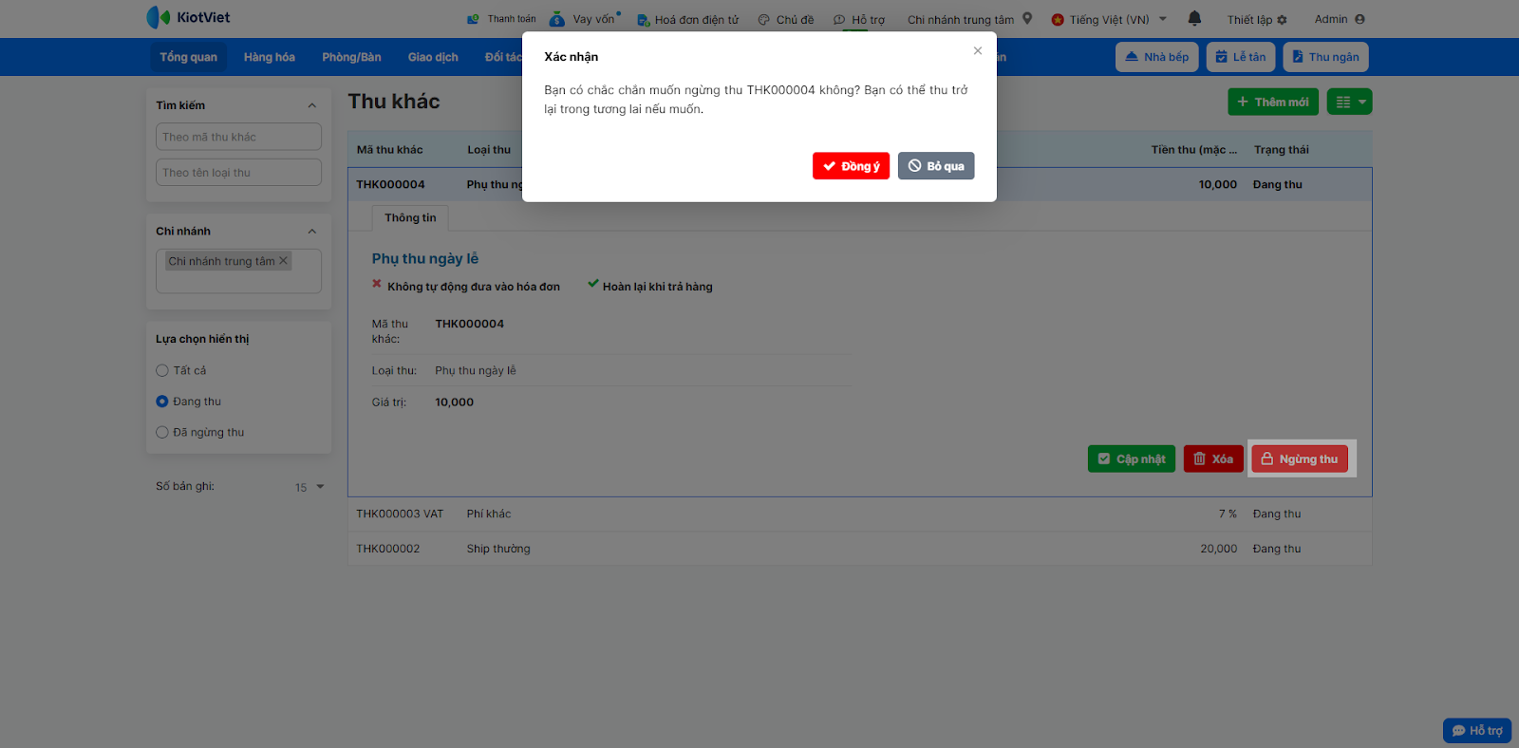Open the notifications bell
This screenshot has width=1519, height=748.
(1194, 18)
